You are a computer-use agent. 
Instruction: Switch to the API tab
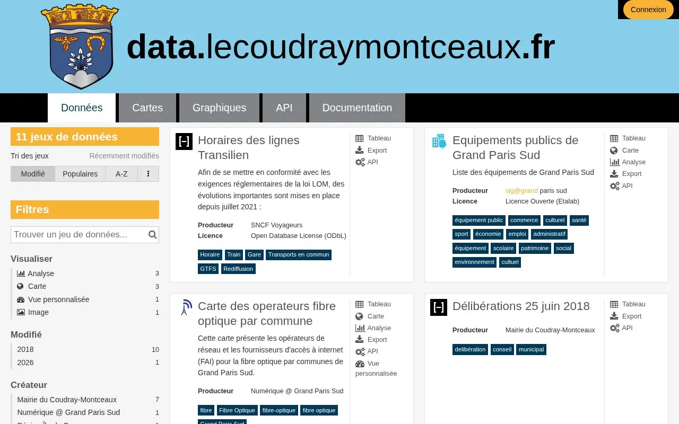coord(284,108)
